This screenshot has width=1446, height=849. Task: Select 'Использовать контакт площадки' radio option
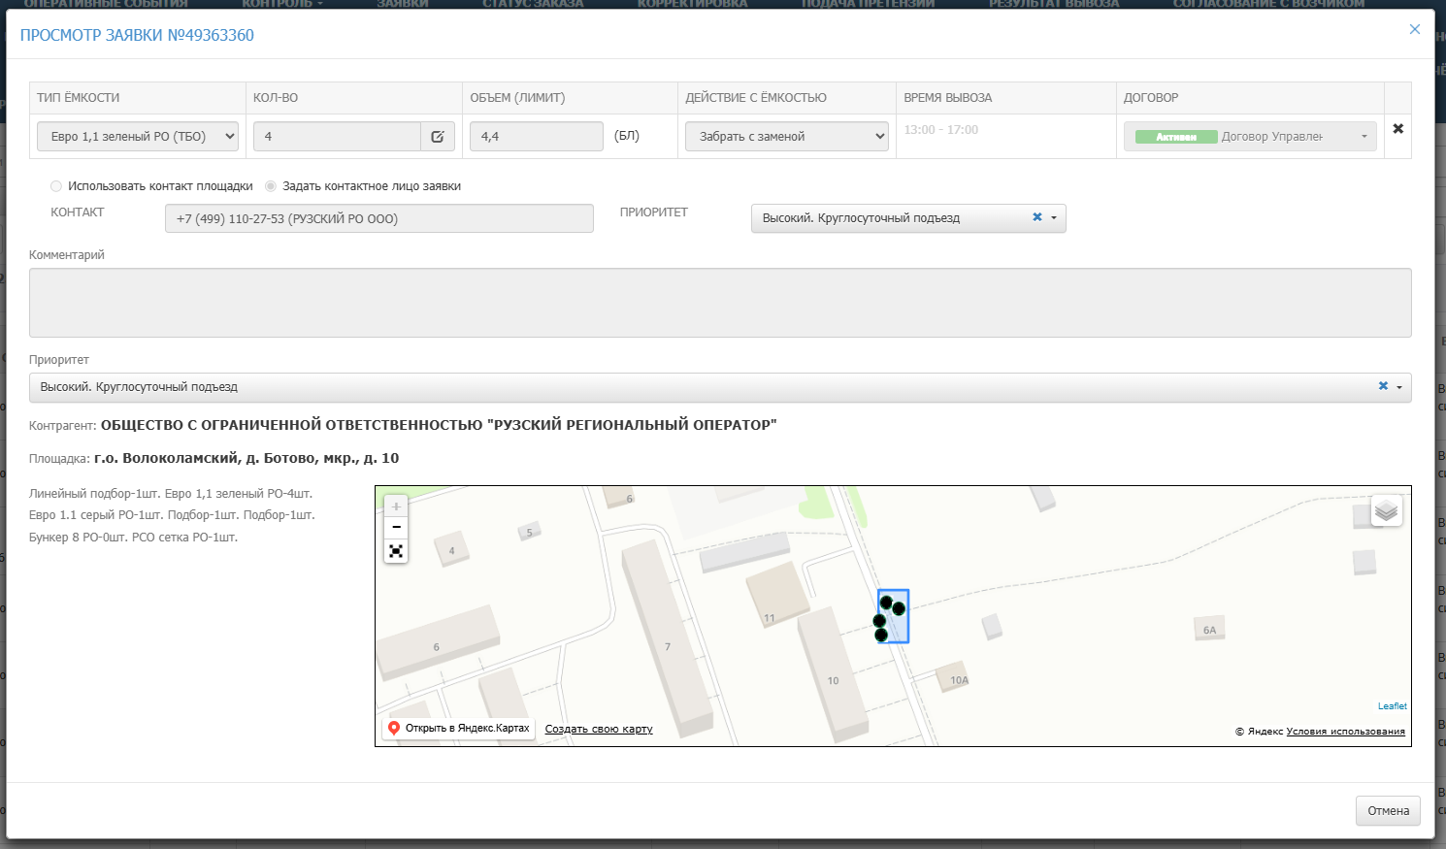coord(56,186)
